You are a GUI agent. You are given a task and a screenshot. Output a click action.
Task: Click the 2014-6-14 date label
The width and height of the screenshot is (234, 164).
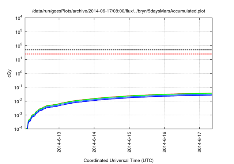(94, 142)
